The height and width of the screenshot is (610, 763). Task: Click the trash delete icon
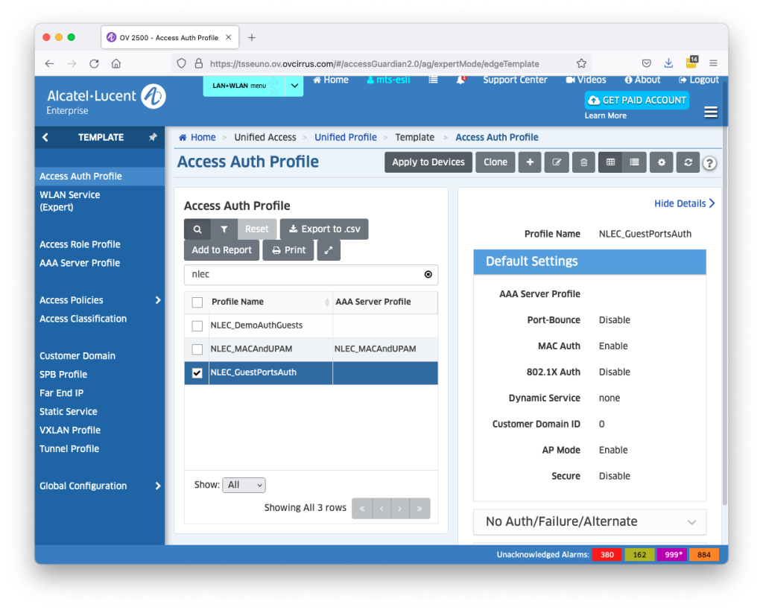click(583, 162)
